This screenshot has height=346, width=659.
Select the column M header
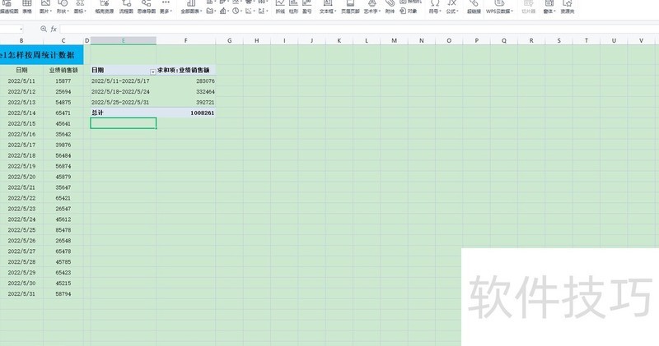click(394, 40)
